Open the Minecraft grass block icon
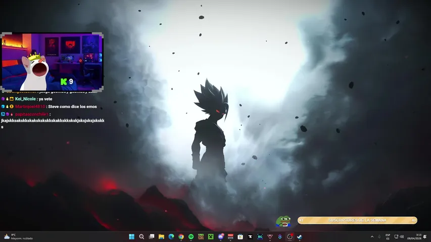Screen dimensions: 431x242 tap(201, 236)
